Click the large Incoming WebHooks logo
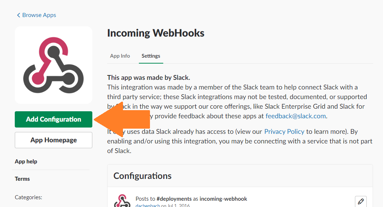Screen dimensions: 383x207 pos(54,65)
